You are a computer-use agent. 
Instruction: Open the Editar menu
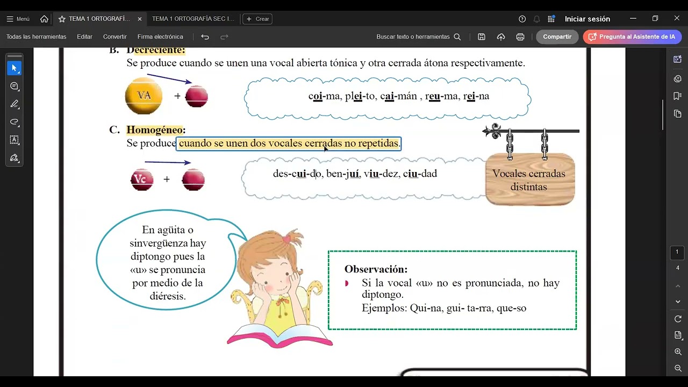pos(84,37)
